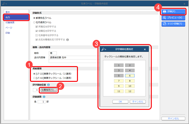Close the 印字開始位置指定 dialog
Viewport: 189px width, 124px height.
tap(145, 49)
